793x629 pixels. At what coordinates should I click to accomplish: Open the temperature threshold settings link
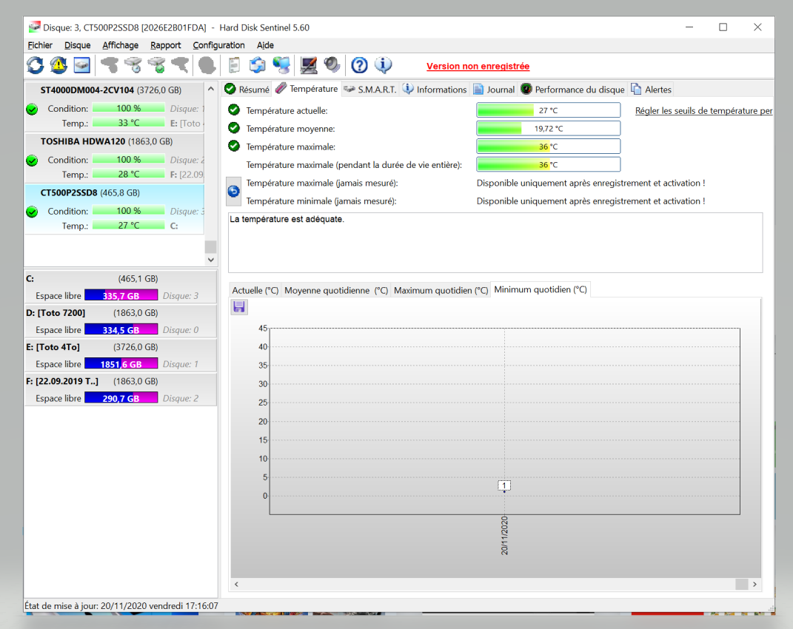point(703,111)
